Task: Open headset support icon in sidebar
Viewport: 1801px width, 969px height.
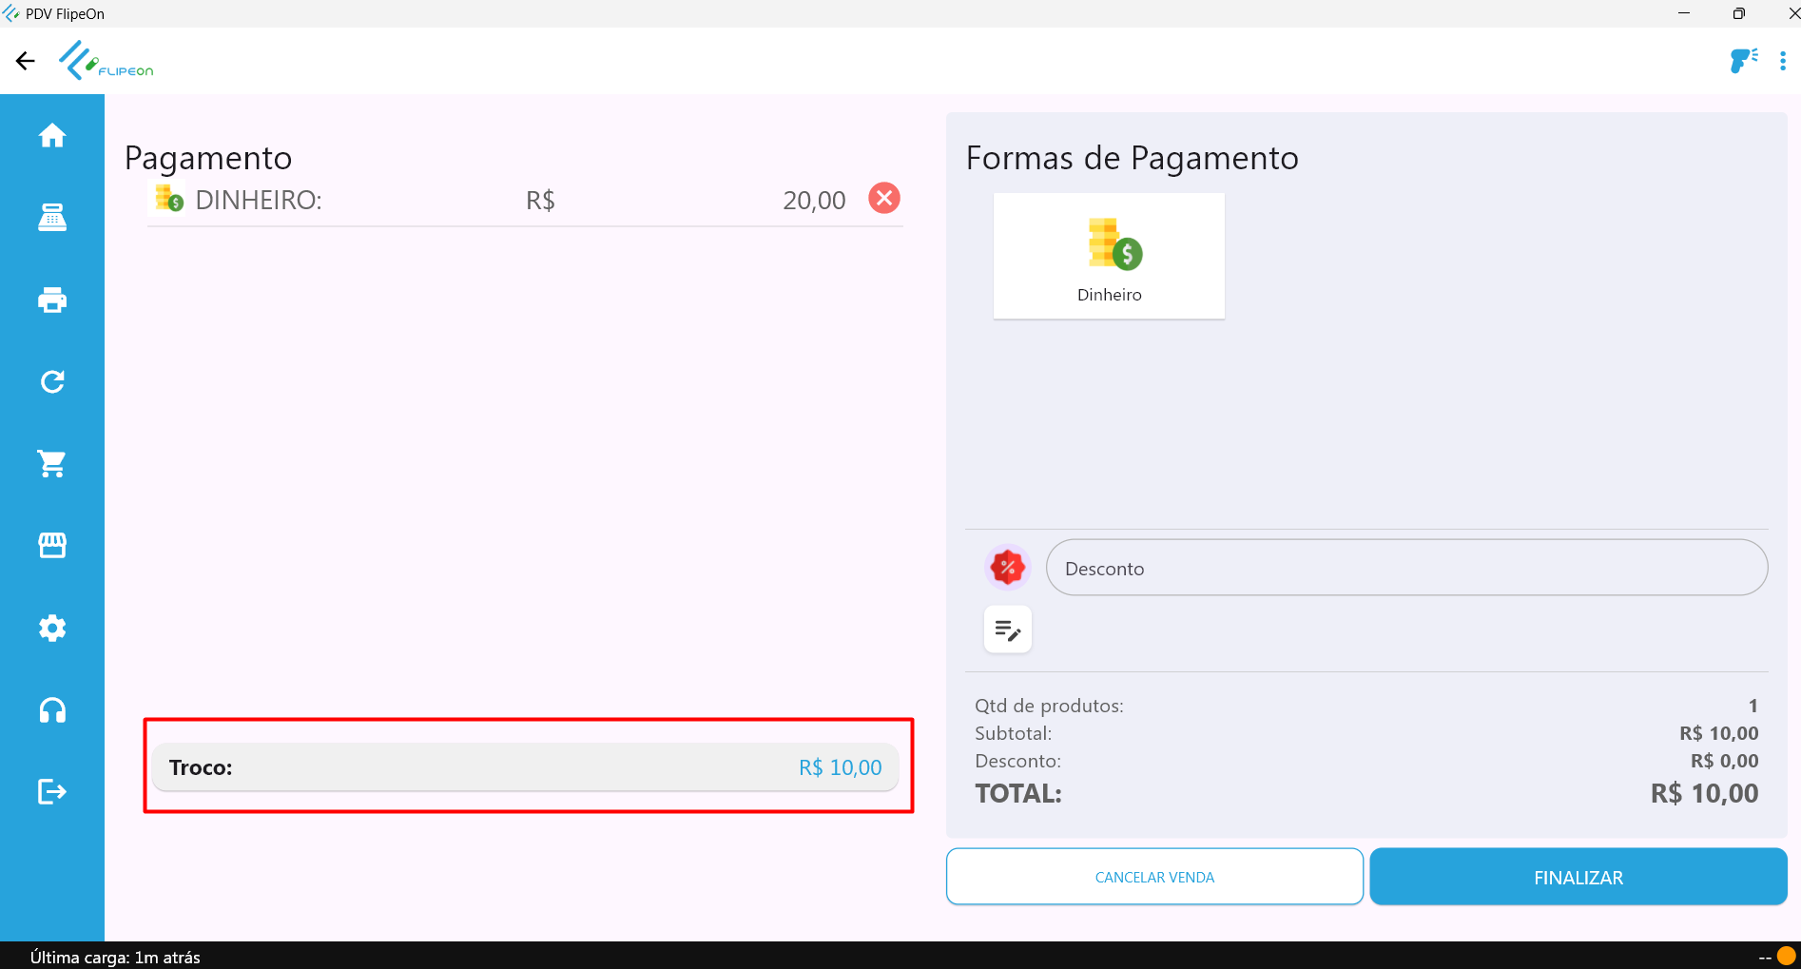Action: tap(52, 710)
